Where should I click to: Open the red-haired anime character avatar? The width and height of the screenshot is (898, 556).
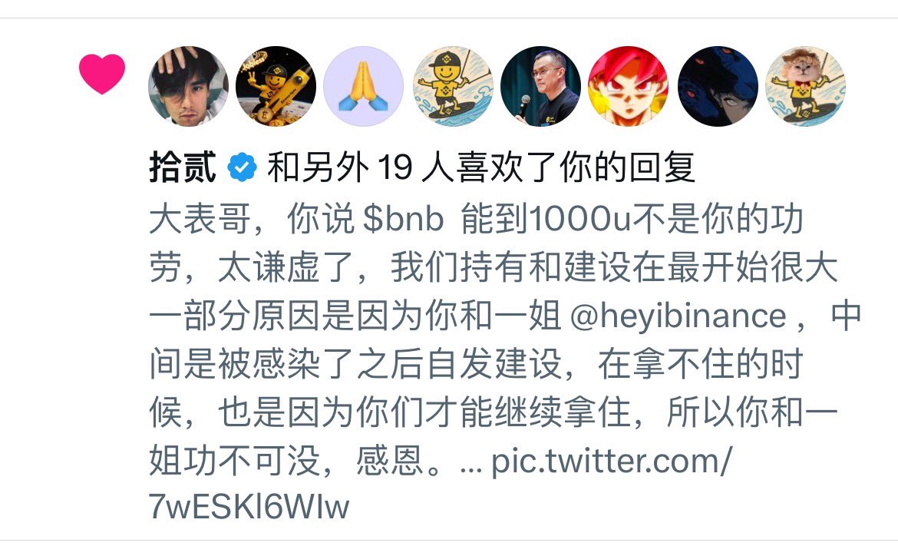click(629, 86)
